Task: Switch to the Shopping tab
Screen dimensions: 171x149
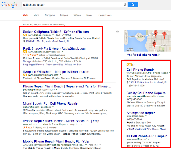Action: [x=50, y=15]
